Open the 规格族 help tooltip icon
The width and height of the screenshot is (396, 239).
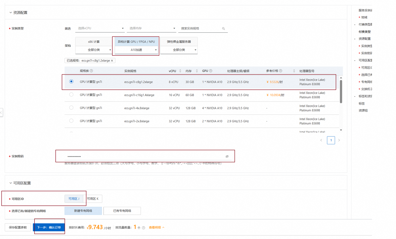91,71
